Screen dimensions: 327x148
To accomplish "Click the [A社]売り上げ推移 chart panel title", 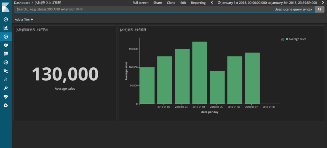I will pyautogui.click(x=133, y=30).
